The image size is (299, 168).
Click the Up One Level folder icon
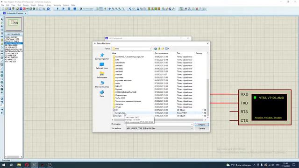tap(159, 49)
